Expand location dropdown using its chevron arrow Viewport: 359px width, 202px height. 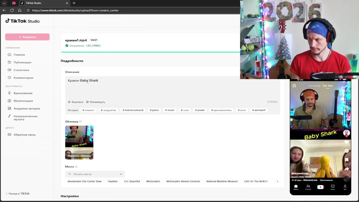click(x=121, y=174)
